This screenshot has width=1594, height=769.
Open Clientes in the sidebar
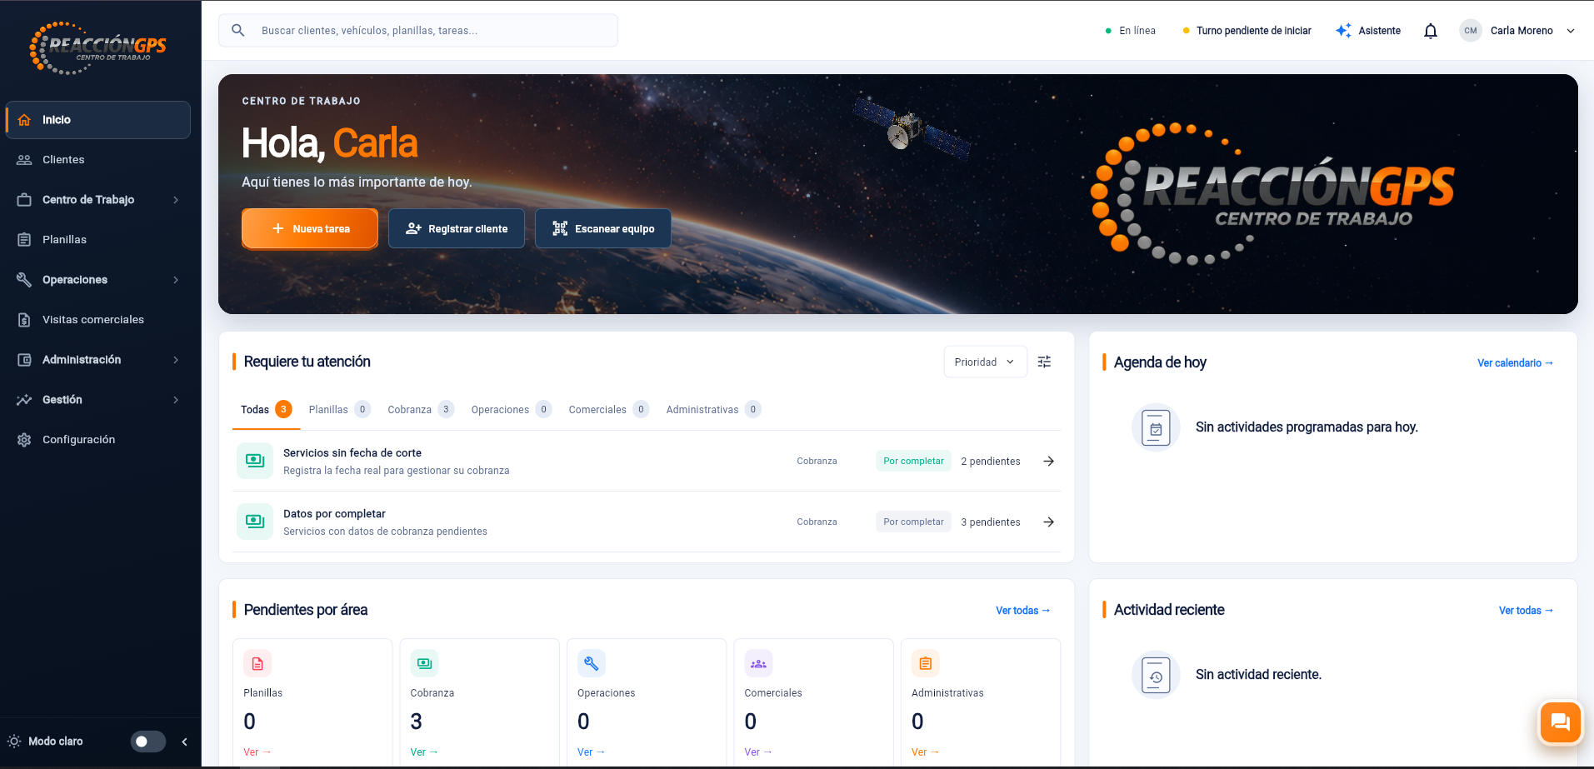coord(98,160)
